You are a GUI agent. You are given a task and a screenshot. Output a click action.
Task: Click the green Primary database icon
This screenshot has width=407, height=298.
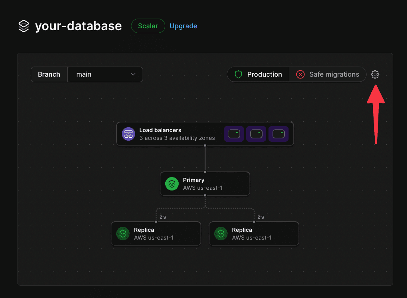pos(172,184)
